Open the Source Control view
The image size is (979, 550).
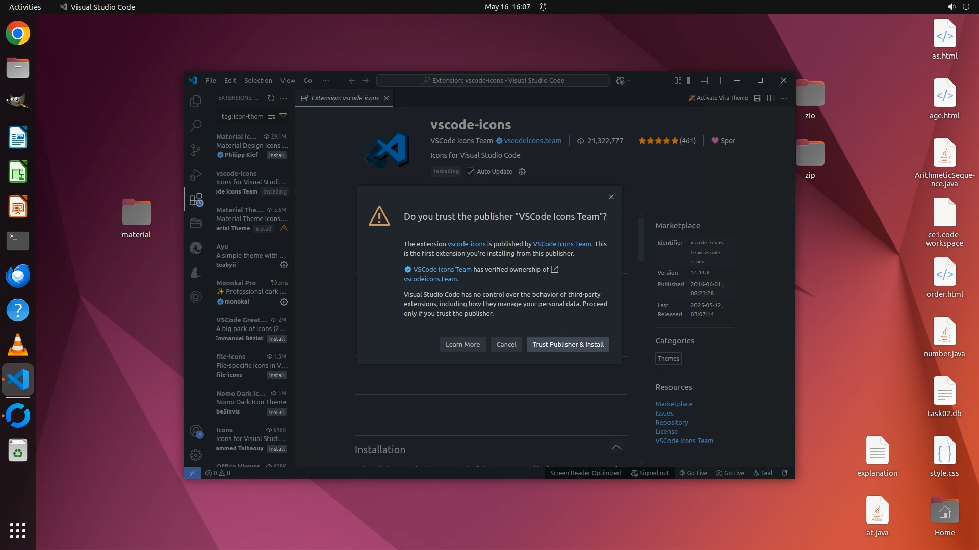195,150
